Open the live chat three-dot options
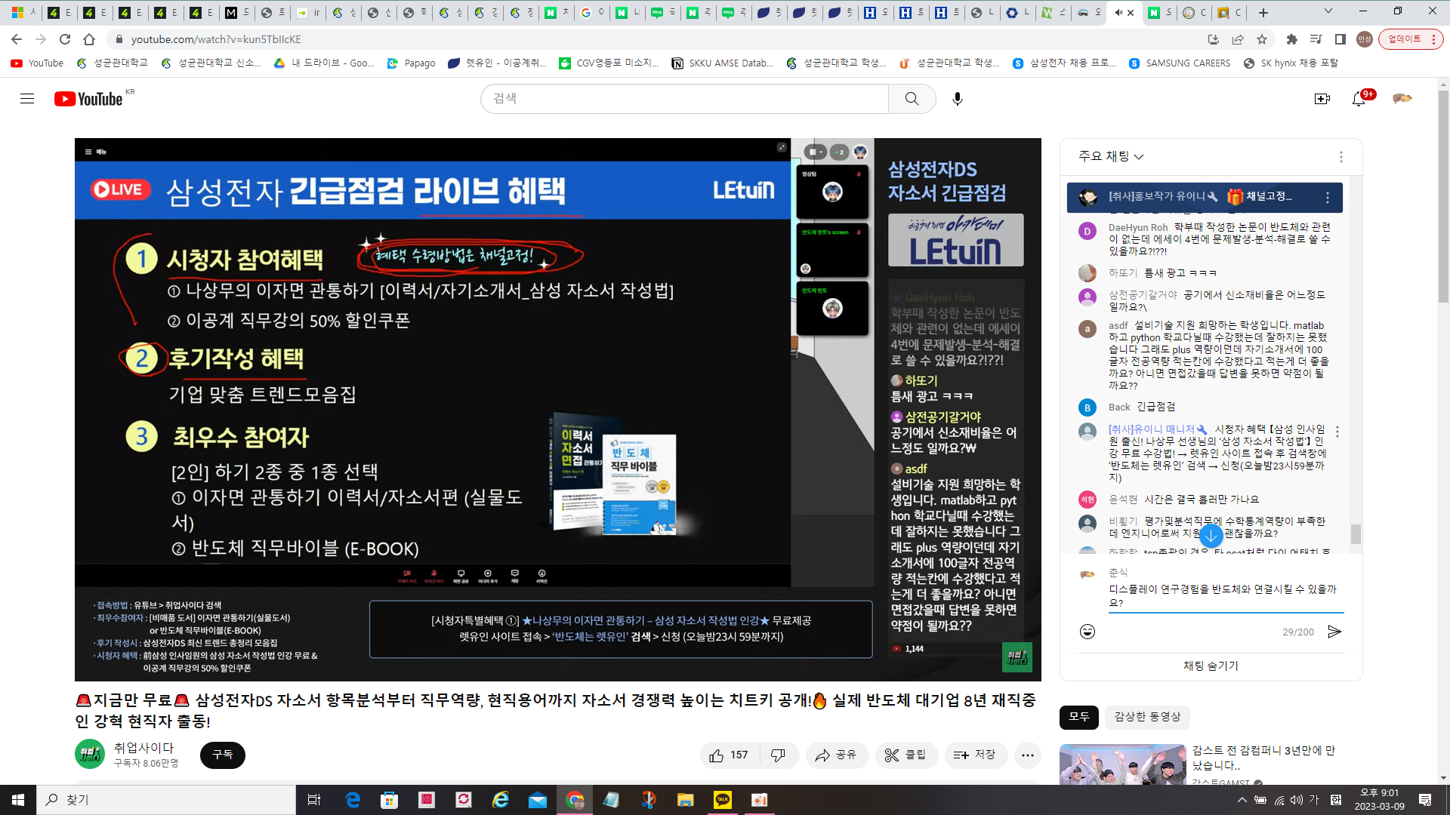The image size is (1450, 815). [1340, 157]
